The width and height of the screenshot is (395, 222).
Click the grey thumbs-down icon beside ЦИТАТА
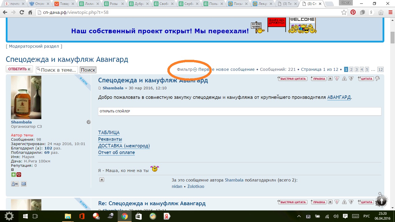coord(377,79)
